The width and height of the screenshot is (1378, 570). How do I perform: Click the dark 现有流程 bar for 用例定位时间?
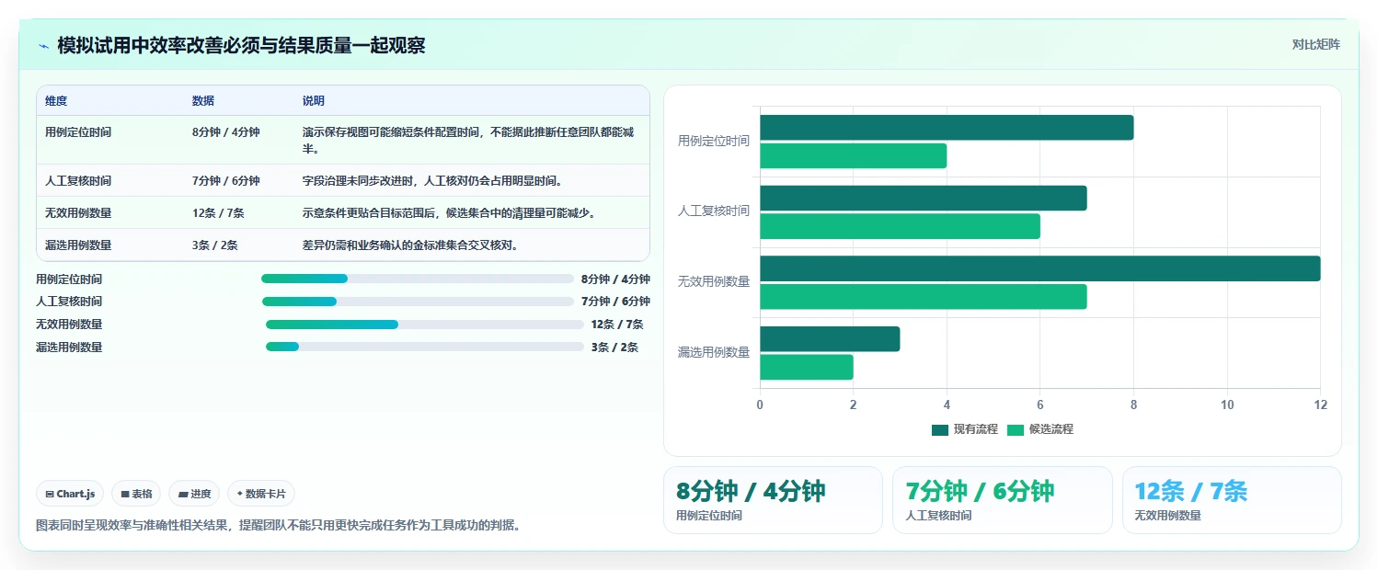(x=947, y=128)
